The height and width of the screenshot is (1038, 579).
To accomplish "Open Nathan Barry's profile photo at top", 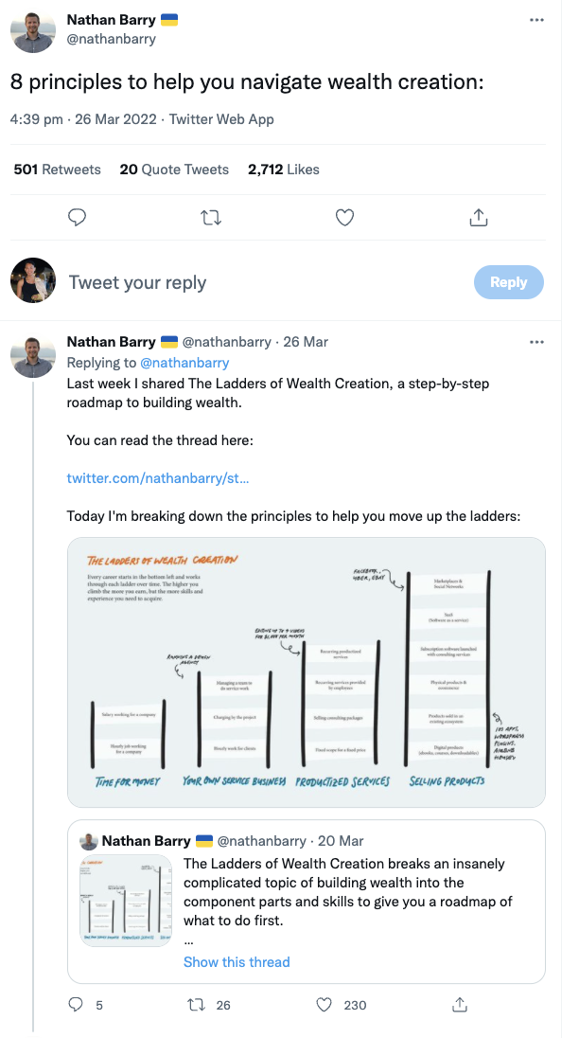I will 33,30.
